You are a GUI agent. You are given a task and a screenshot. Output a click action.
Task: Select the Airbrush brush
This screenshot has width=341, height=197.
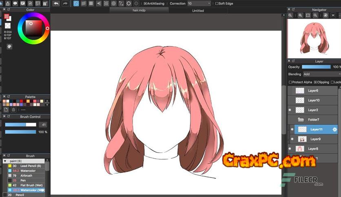click(27, 175)
